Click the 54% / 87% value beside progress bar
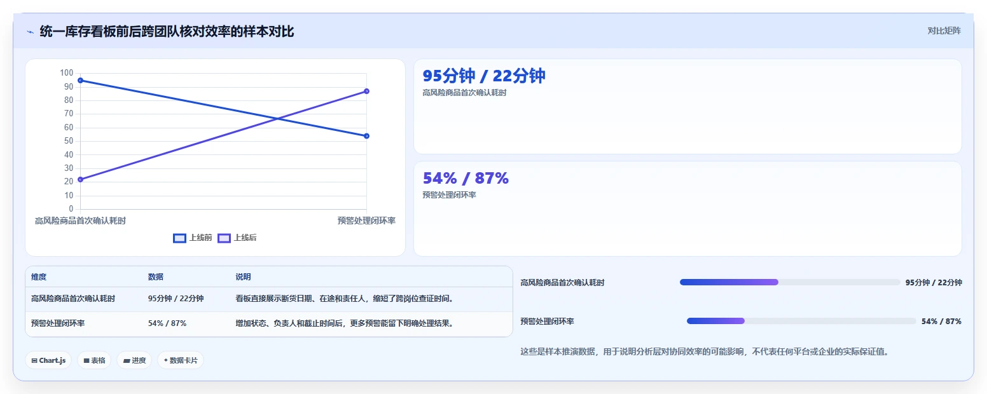Viewport: 987px width, 394px height. click(x=941, y=322)
